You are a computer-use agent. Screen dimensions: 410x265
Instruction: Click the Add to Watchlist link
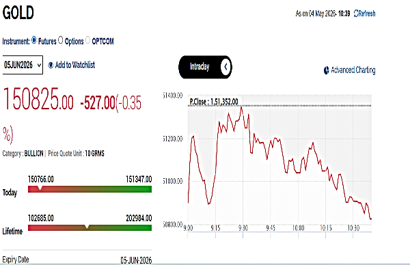[74, 65]
